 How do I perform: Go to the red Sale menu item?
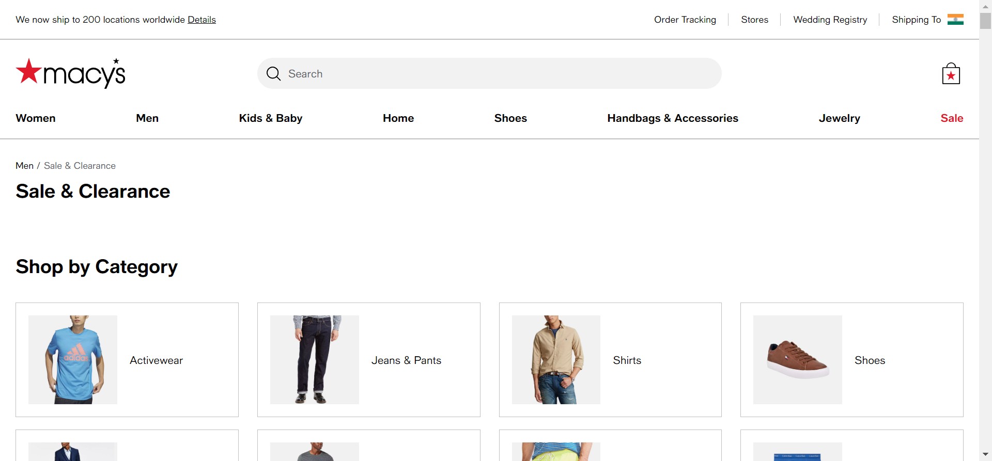[x=951, y=118]
